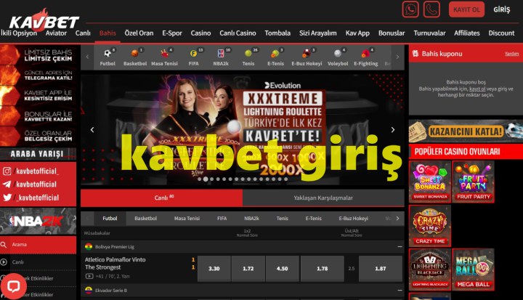523x300 pixels.
Task: Show the previous banner slide
Action: 92,129
